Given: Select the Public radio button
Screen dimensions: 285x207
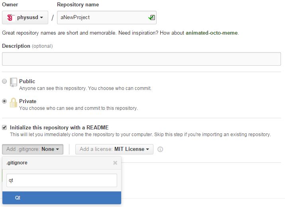Looking at the screenshot, I should (x=4, y=81).
